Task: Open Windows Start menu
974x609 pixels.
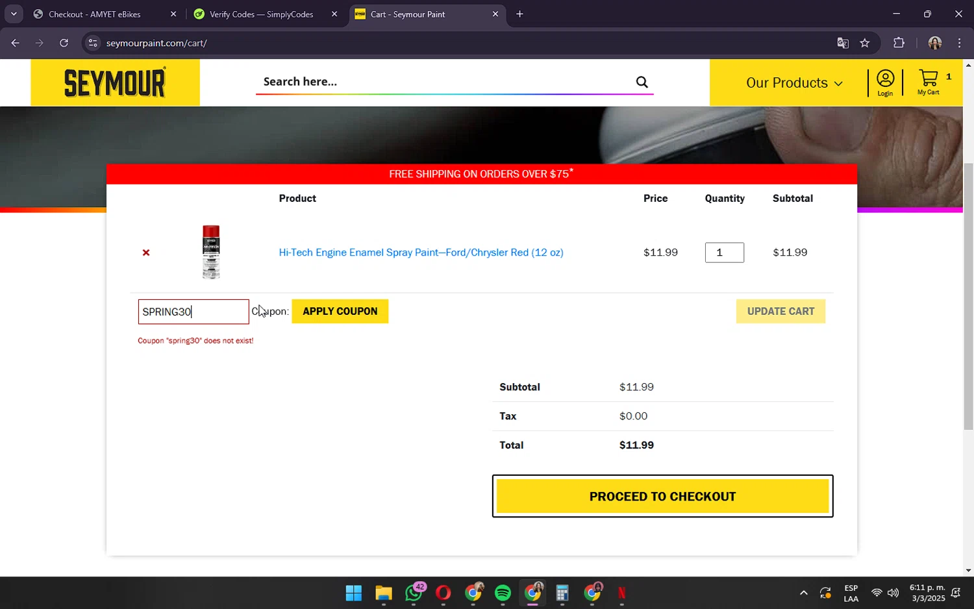Action: coord(354,593)
